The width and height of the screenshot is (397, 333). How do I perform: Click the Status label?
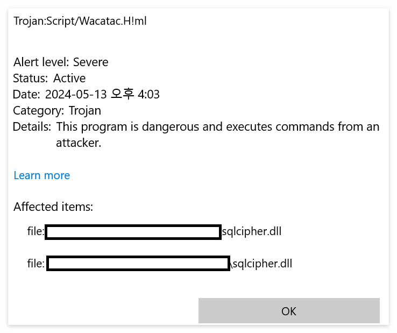[30, 78]
